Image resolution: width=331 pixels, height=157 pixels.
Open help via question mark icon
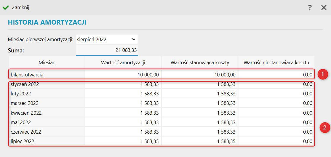click(x=310, y=8)
